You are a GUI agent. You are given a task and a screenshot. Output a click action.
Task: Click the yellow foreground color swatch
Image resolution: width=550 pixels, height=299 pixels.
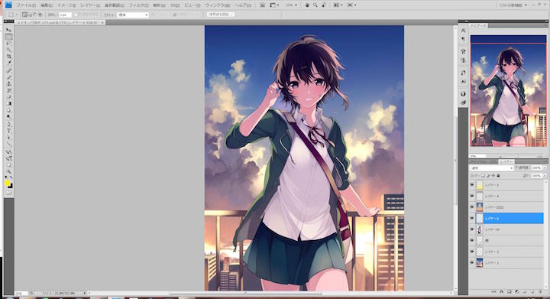pyautogui.click(x=8, y=183)
